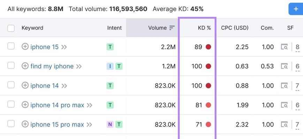Click SF count 7 for iphone 14
Screen dimensions: 303x139
297,86
